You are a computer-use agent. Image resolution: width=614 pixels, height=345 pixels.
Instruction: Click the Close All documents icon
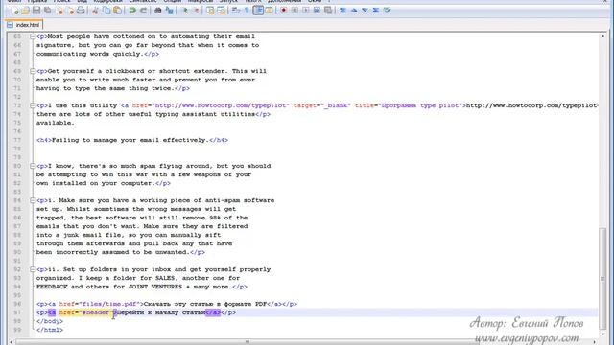coord(70,11)
